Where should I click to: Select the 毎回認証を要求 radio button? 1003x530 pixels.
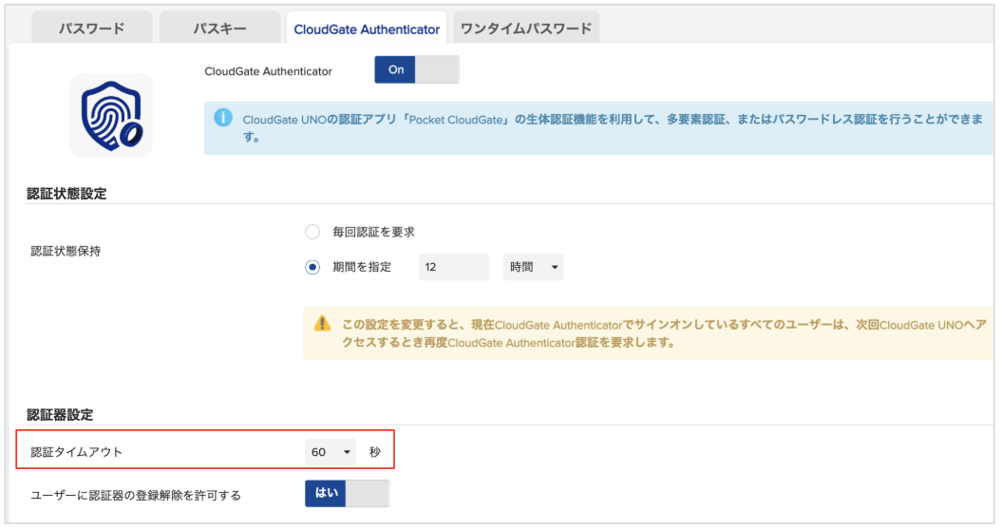(312, 232)
